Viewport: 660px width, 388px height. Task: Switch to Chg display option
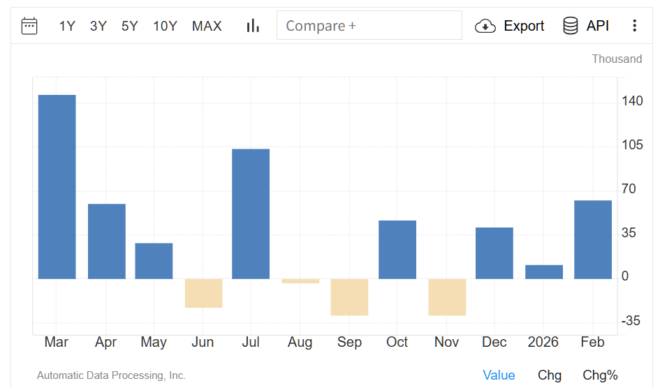[x=550, y=375]
